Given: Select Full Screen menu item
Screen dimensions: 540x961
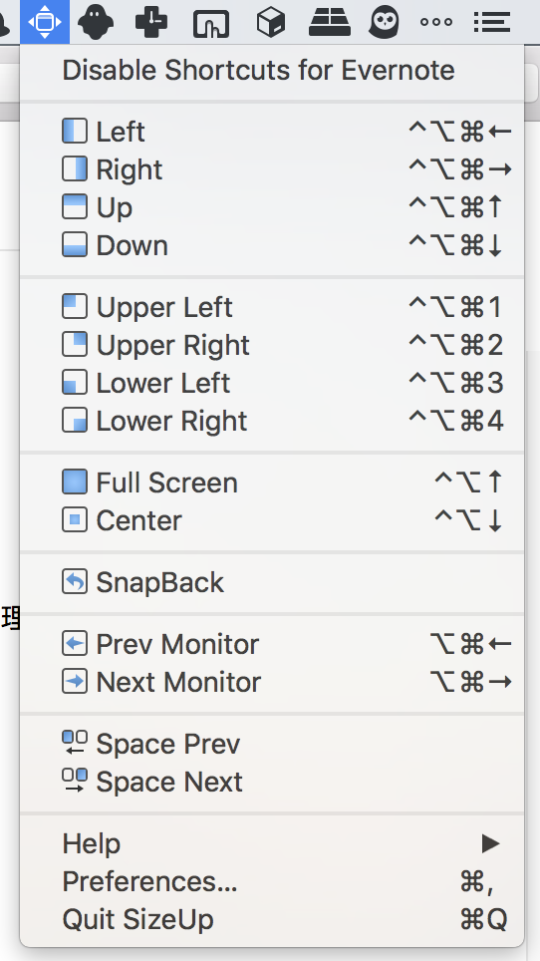Looking at the screenshot, I should (x=272, y=482).
